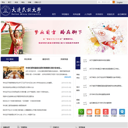Click the 阅读全部 read-more link

(x=68, y=77)
